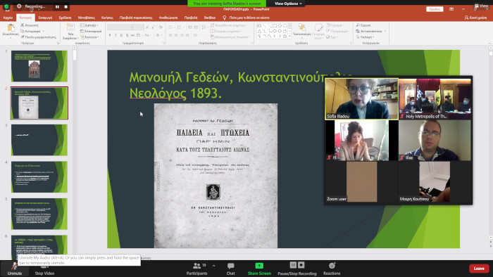Unmute the microphone
This screenshot has height=277, width=493.
(15, 269)
